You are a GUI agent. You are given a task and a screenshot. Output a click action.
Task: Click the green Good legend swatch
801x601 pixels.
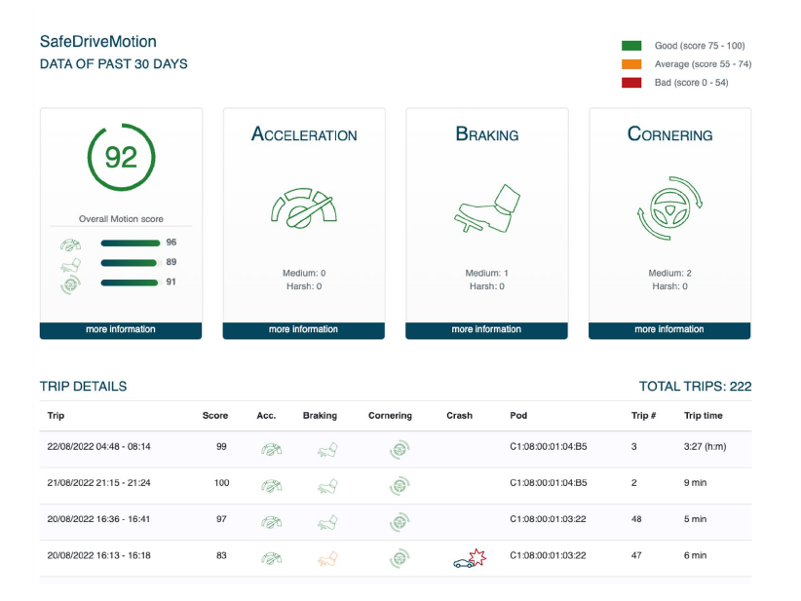coord(631,46)
